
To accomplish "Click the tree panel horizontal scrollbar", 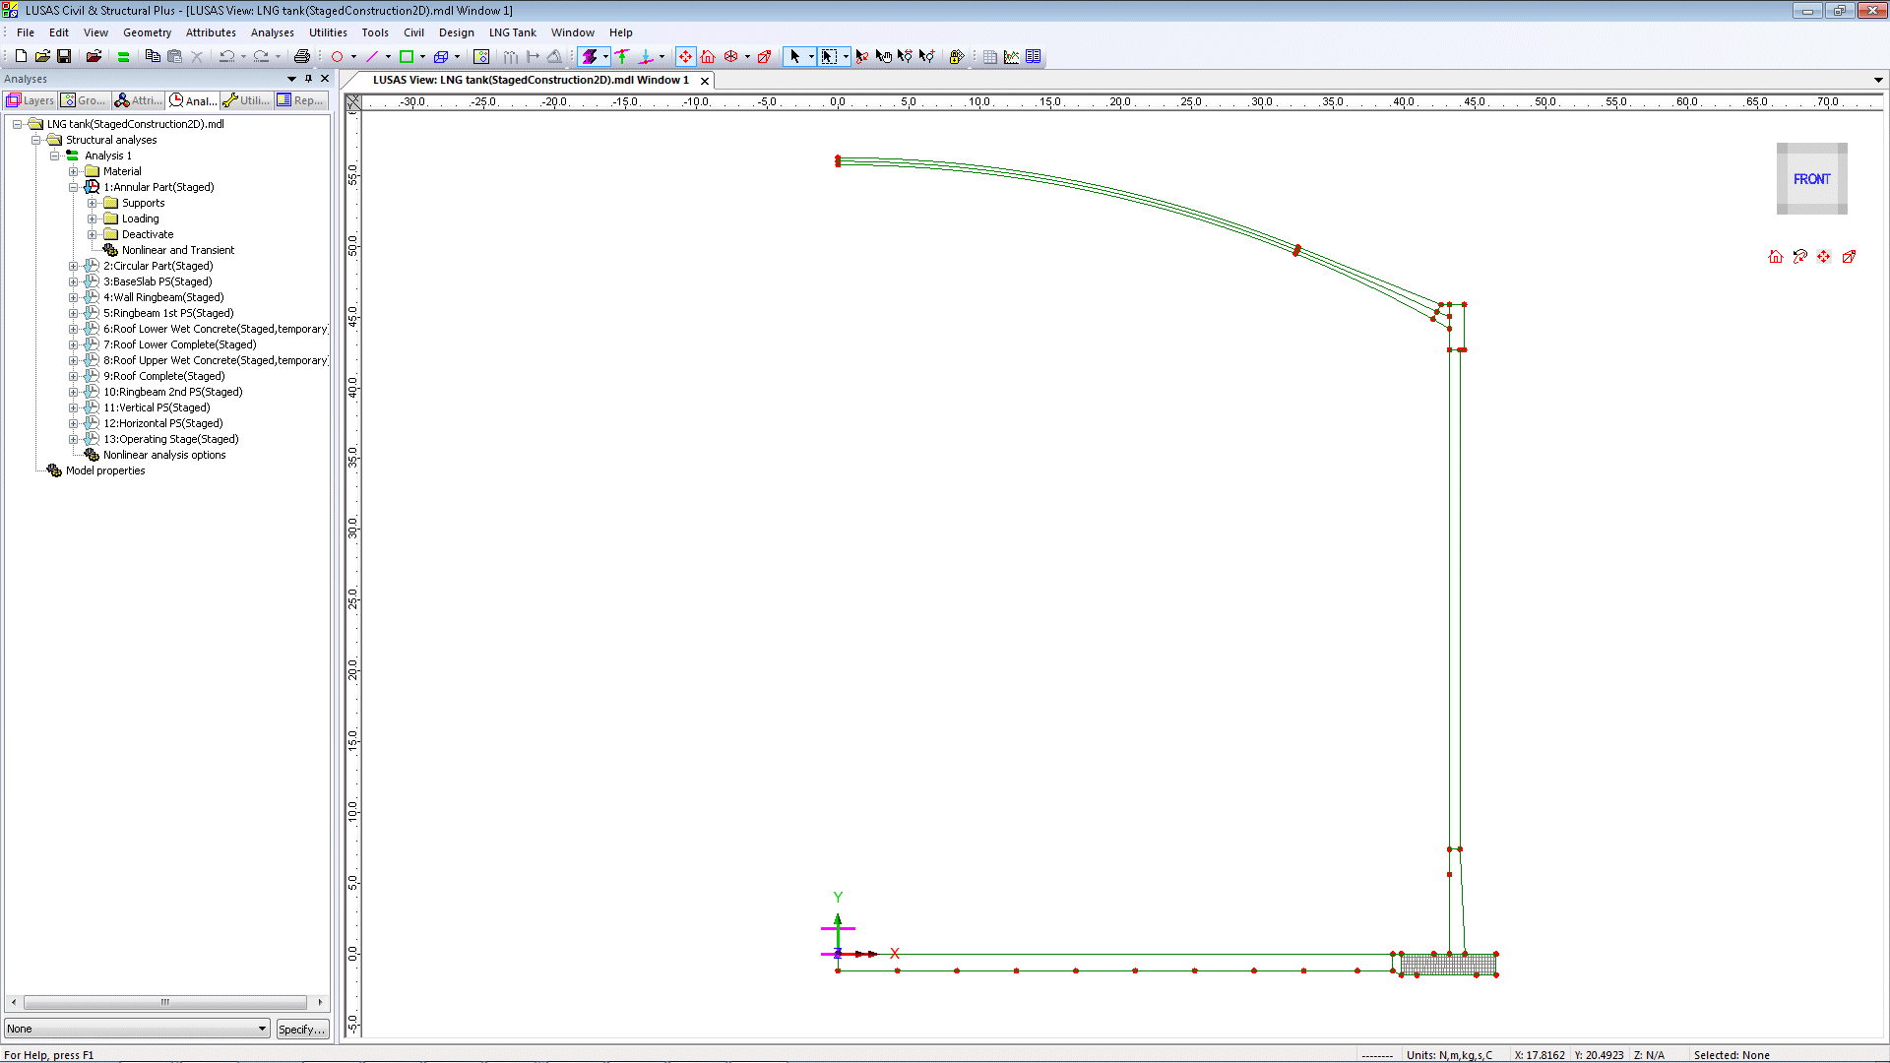I will pyautogui.click(x=165, y=1002).
